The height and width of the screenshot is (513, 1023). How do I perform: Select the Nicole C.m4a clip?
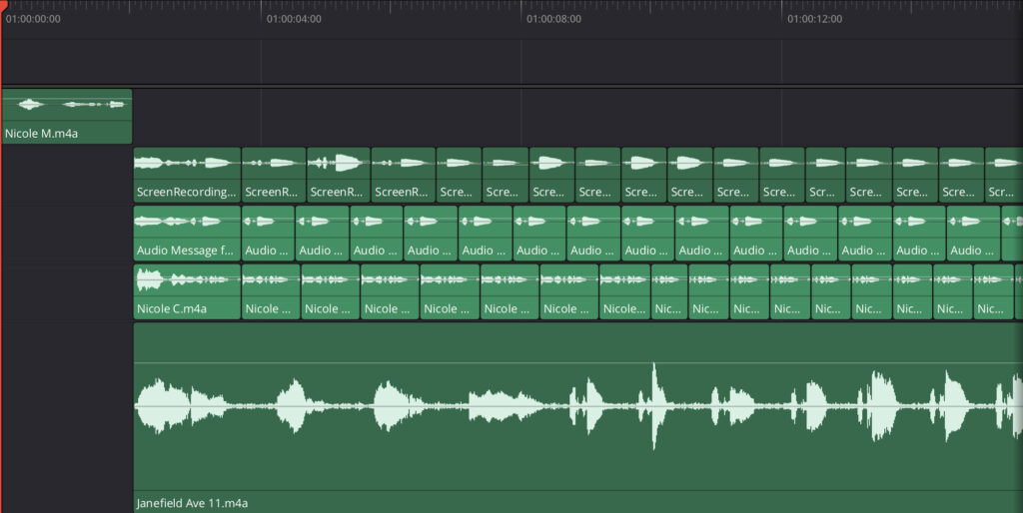click(x=187, y=291)
